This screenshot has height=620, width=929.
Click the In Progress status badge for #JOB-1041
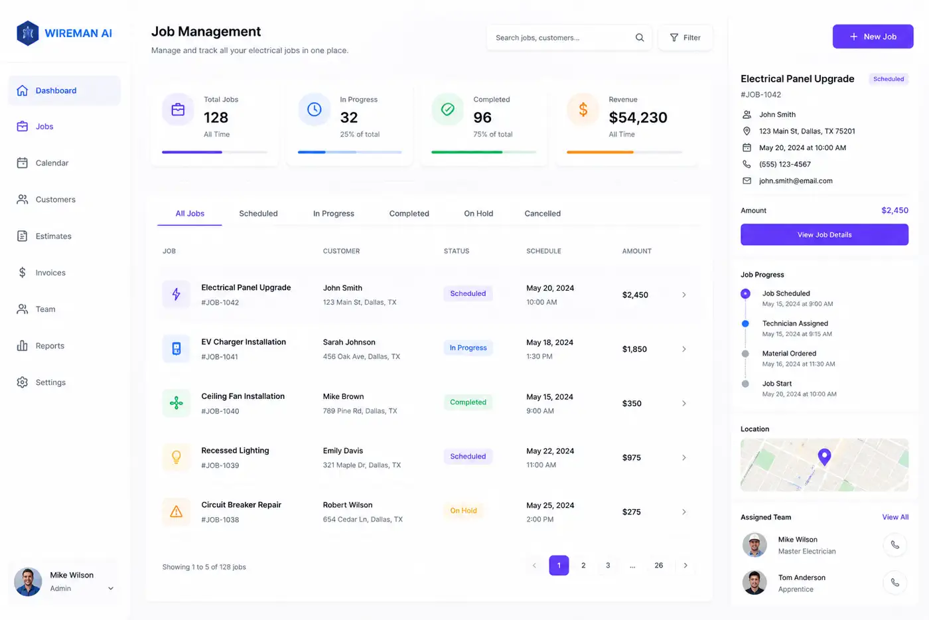(x=468, y=348)
